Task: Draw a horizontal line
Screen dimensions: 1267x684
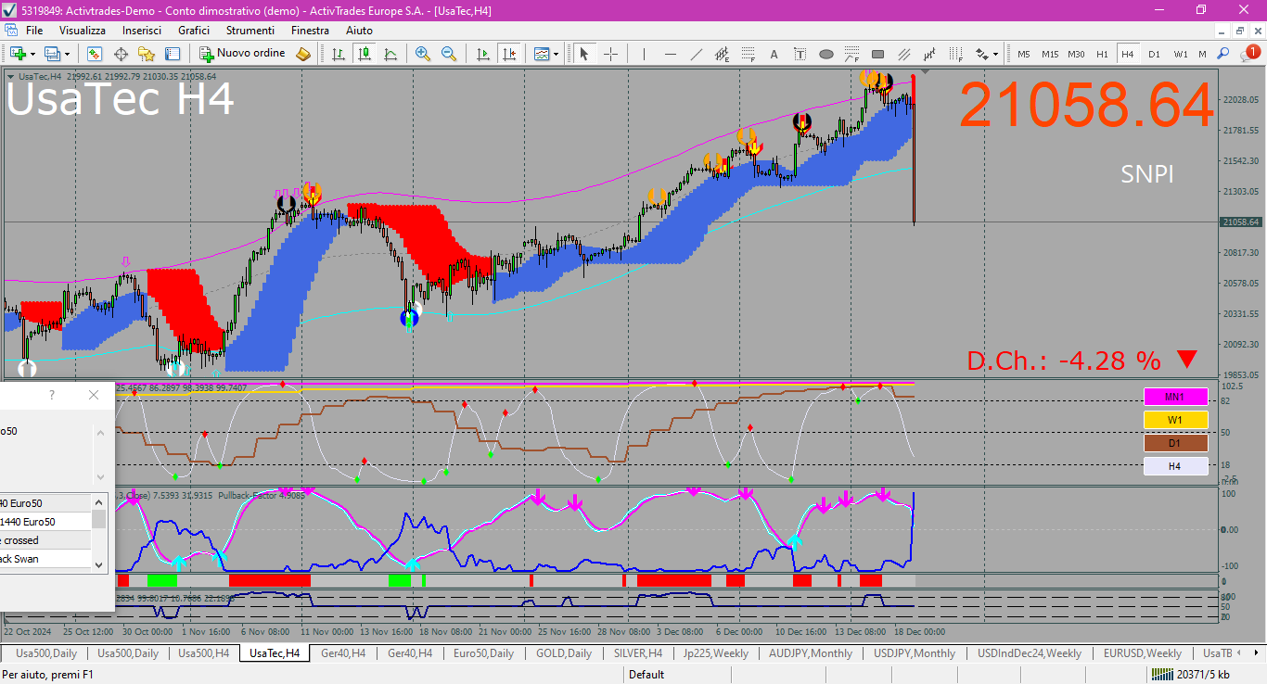Action: coord(671,54)
